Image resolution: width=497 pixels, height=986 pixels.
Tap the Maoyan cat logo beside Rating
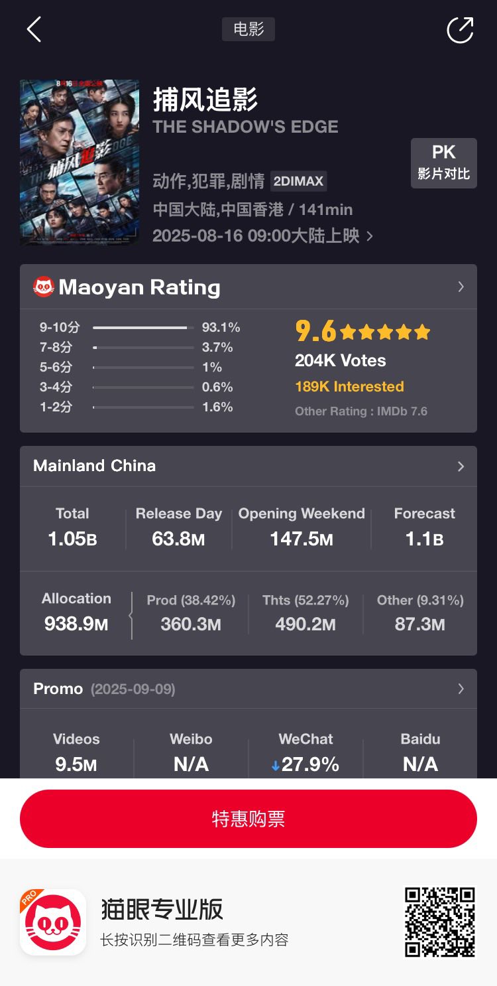(x=44, y=287)
